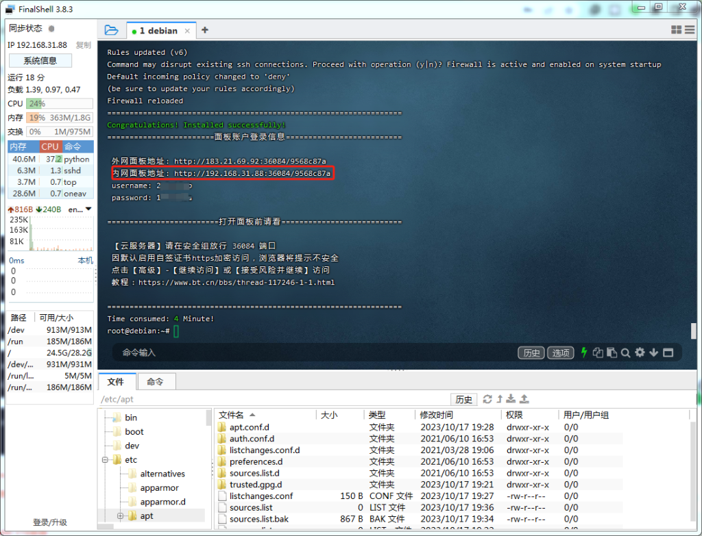Click the 内存 memory usage bar
Image resolution: width=702 pixels, height=536 pixels.
click(x=59, y=118)
